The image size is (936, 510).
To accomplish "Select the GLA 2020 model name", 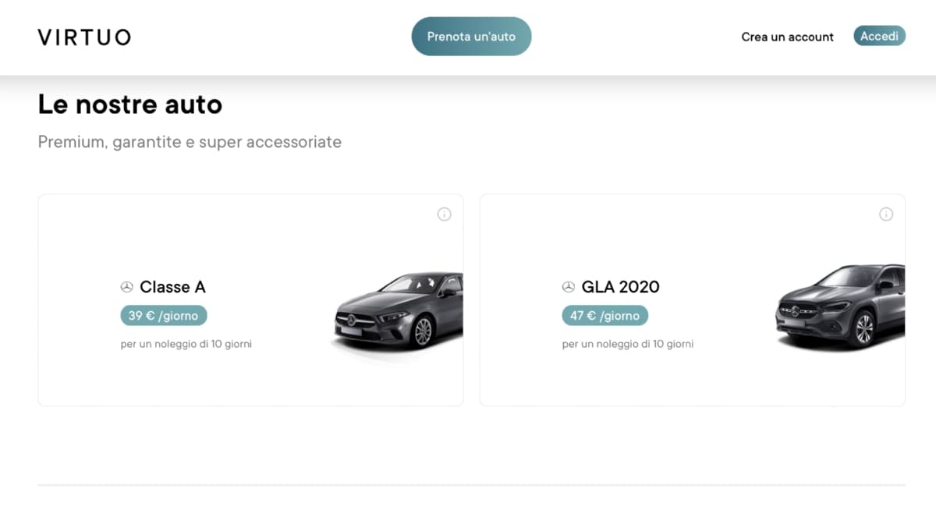I will click(620, 287).
